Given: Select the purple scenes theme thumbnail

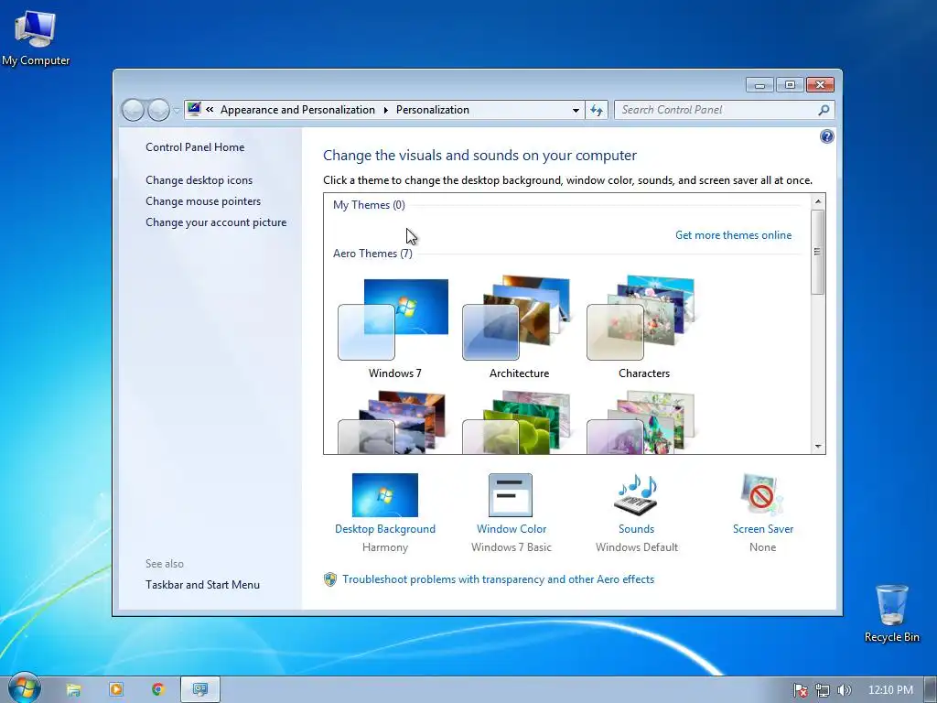Looking at the screenshot, I should [x=641, y=422].
